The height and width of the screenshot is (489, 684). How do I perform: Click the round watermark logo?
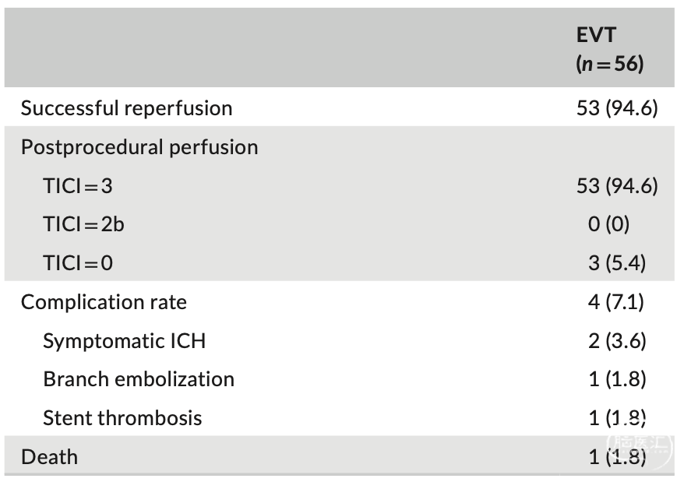[640, 446]
